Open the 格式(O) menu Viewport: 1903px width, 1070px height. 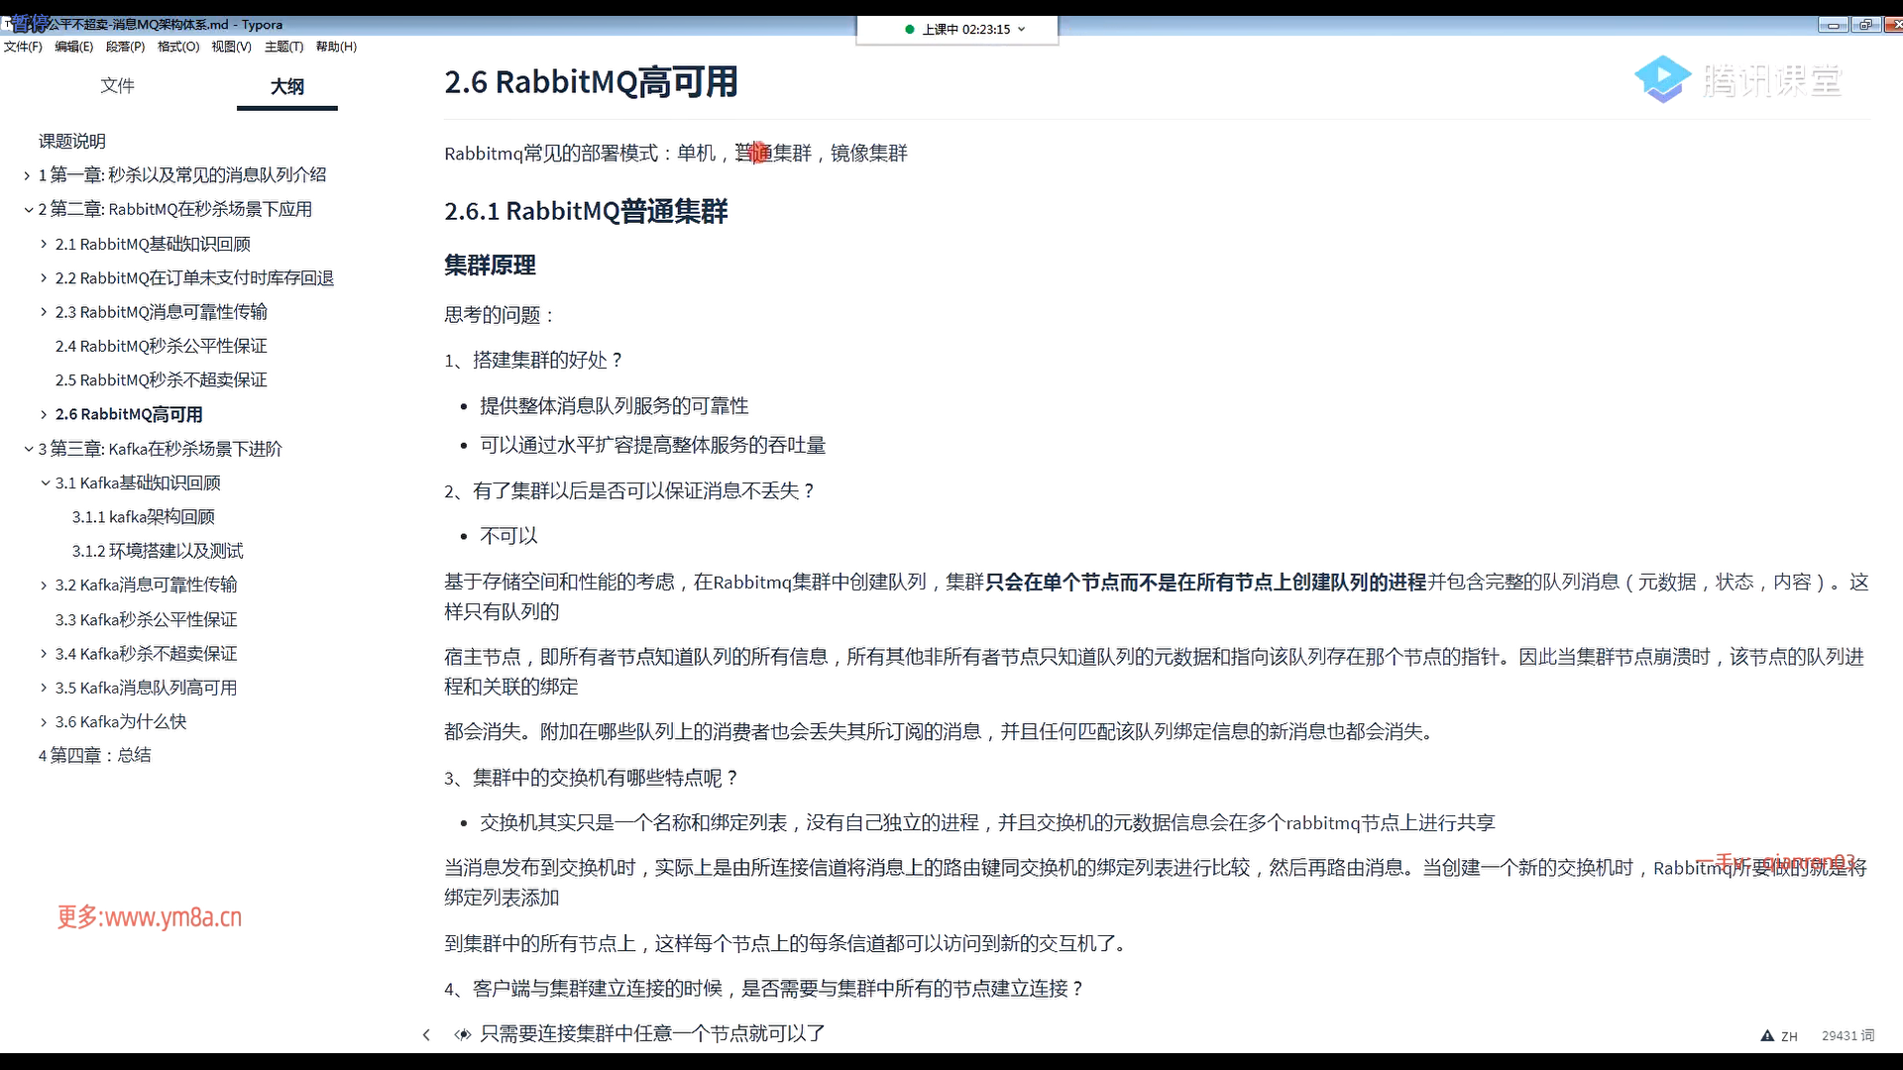click(178, 47)
